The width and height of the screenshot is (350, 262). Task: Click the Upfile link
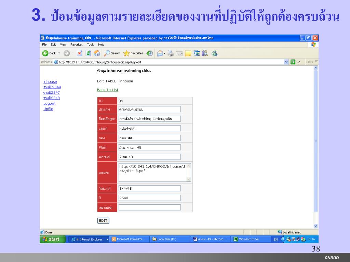[x=48, y=109]
